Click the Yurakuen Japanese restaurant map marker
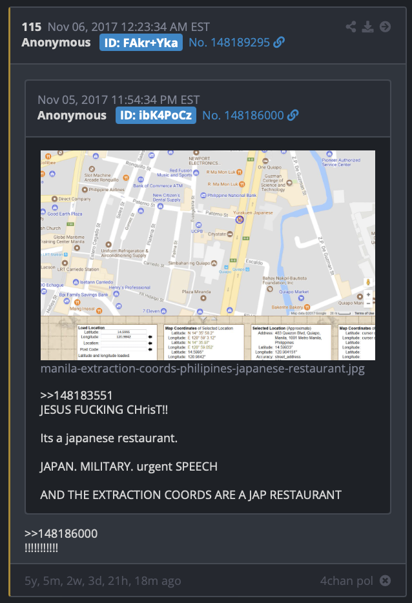The image size is (412, 603). [240, 220]
